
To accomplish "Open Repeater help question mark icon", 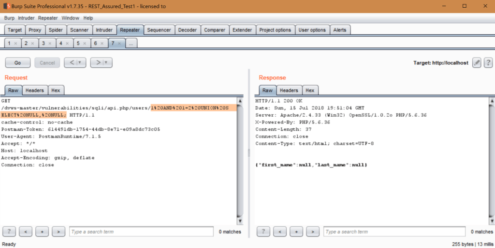I will (488, 63).
